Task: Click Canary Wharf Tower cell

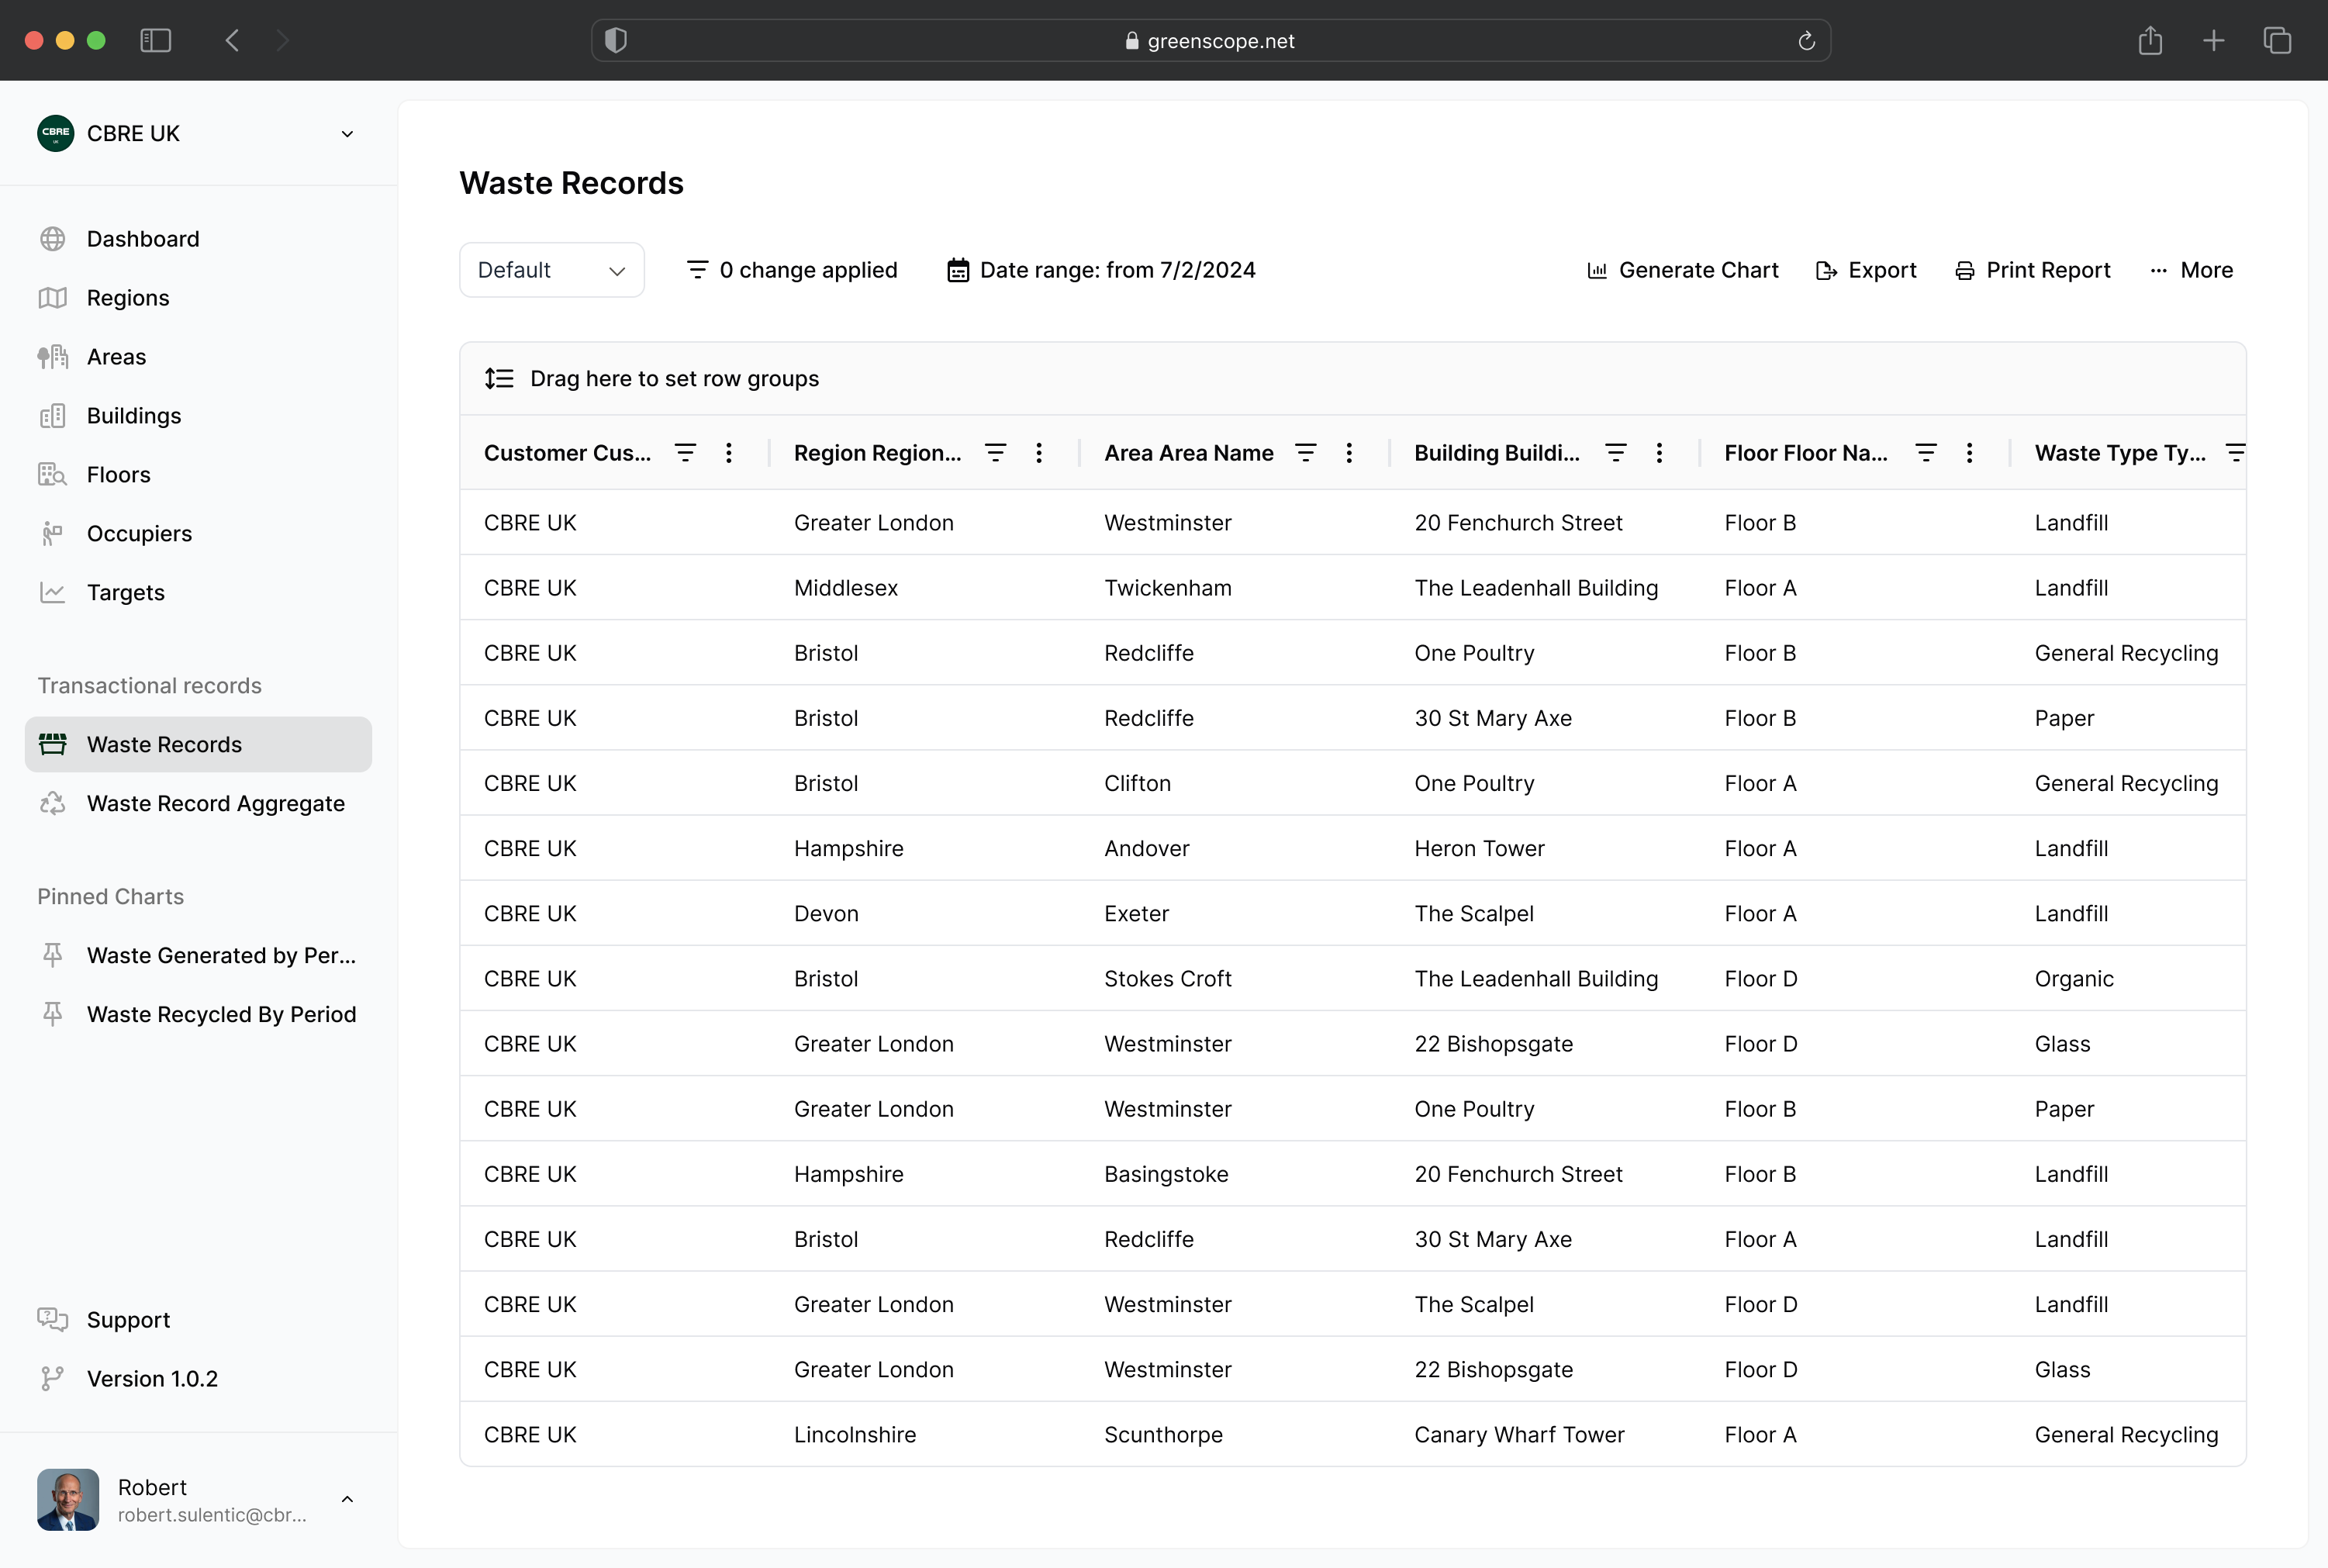Action: [1519, 1435]
